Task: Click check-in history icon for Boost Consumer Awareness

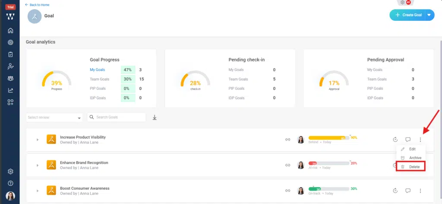Action: pyautogui.click(x=395, y=191)
